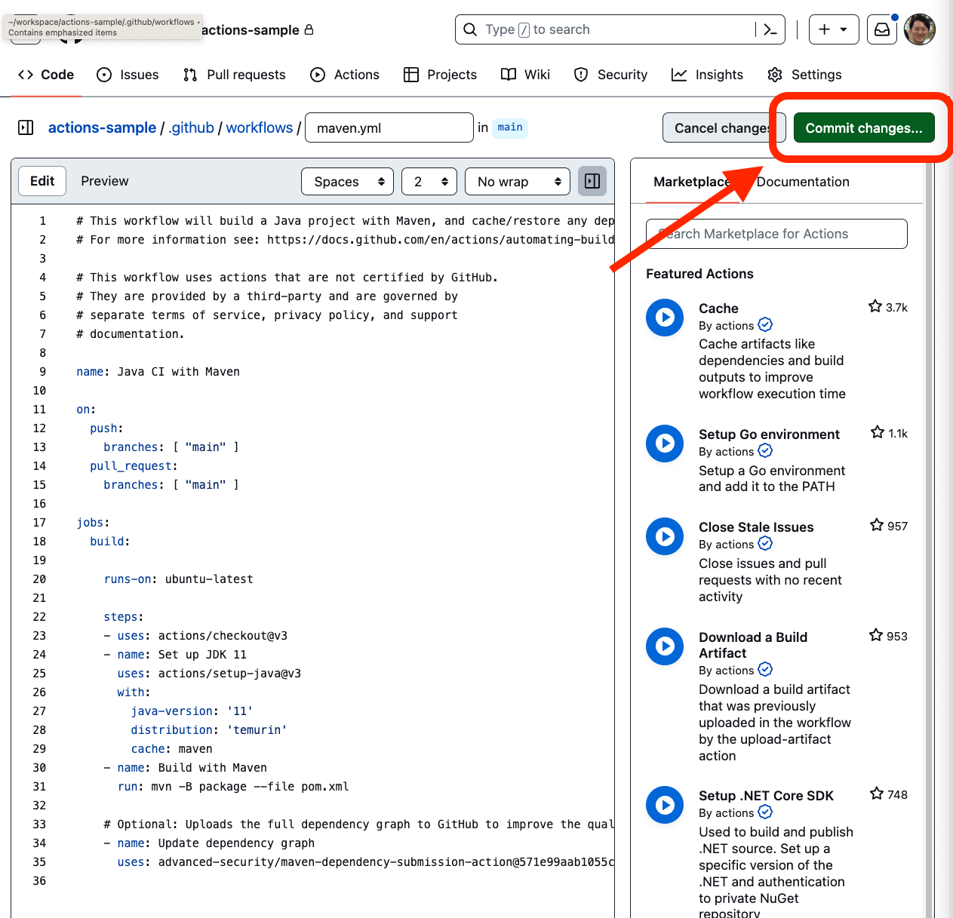
Task: Open the user avatar menu
Action: [920, 29]
